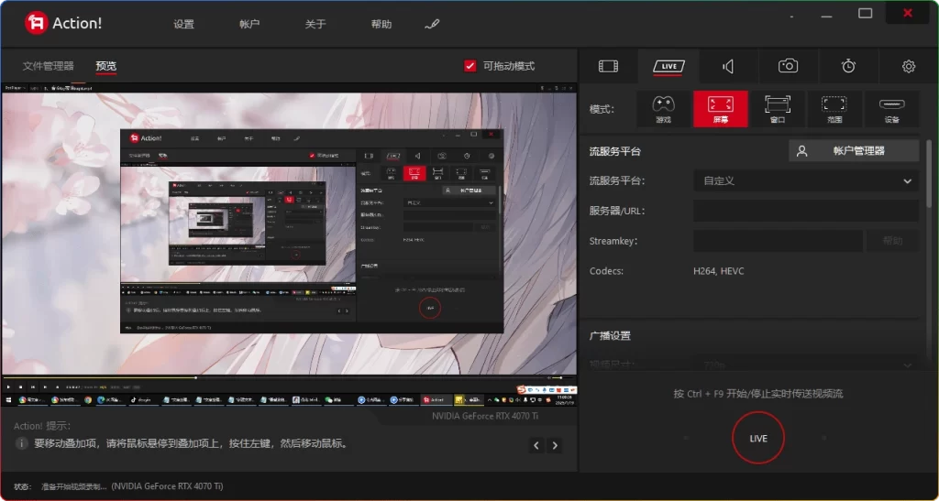Screen dimensions: 939x501
Task: Click the info icon beside the tip text
Action: (x=22, y=443)
